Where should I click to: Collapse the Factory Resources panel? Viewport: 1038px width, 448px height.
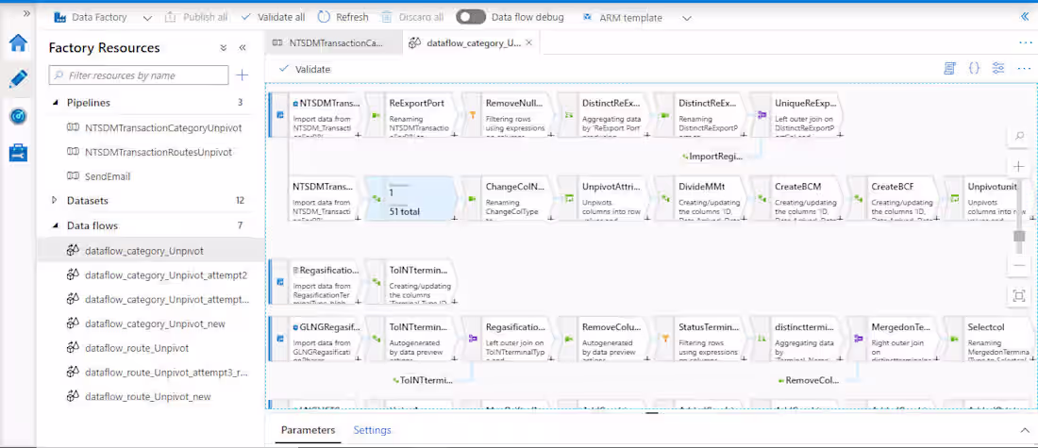pyautogui.click(x=243, y=48)
